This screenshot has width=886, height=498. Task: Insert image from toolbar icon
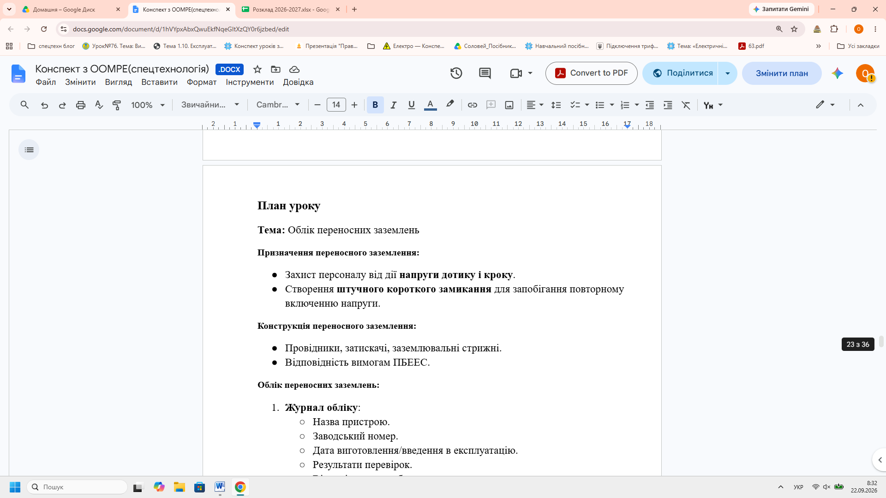point(509,105)
